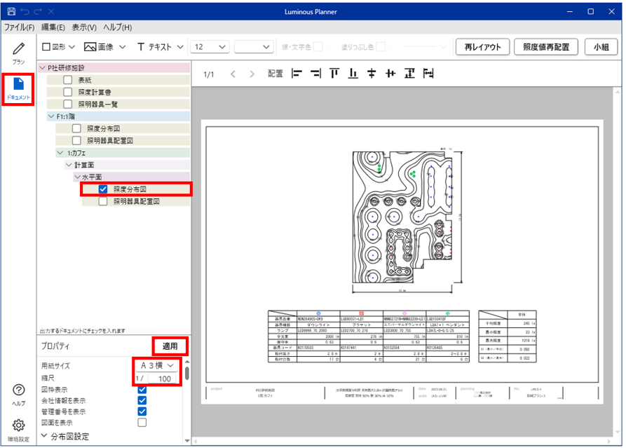Select the ドキュメント sidebar icon

[18, 88]
